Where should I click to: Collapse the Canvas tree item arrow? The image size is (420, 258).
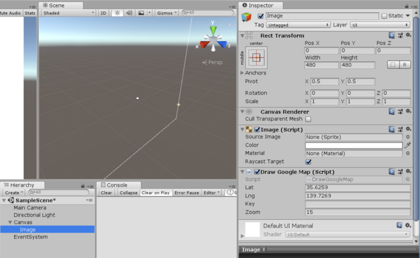(x=10, y=222)
